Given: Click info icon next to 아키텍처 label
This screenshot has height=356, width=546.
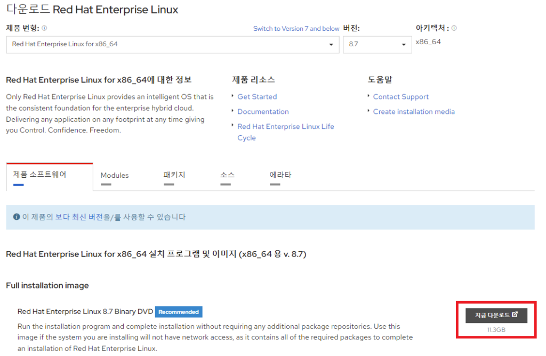Looking at the screenshot, I should (x=454, y=28).
